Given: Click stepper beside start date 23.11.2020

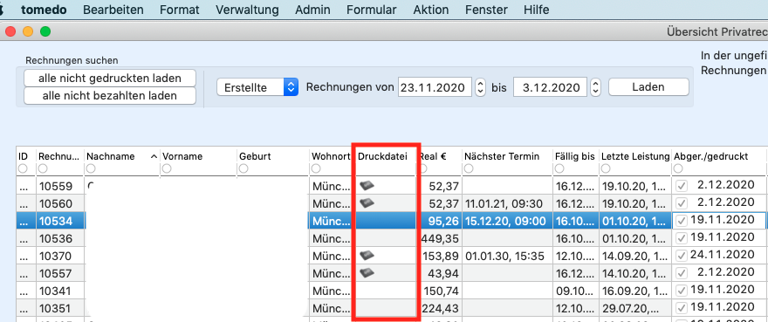Looking at the screenshot, I should (x=481, y=88).
